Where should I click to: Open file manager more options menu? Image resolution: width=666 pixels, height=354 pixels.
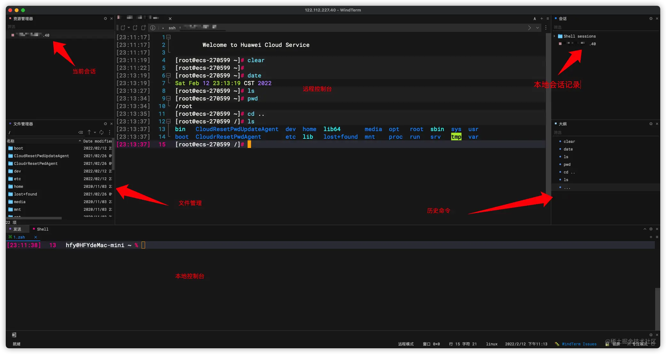point(110,132)
